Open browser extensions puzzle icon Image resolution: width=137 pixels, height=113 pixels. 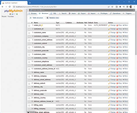120,7
